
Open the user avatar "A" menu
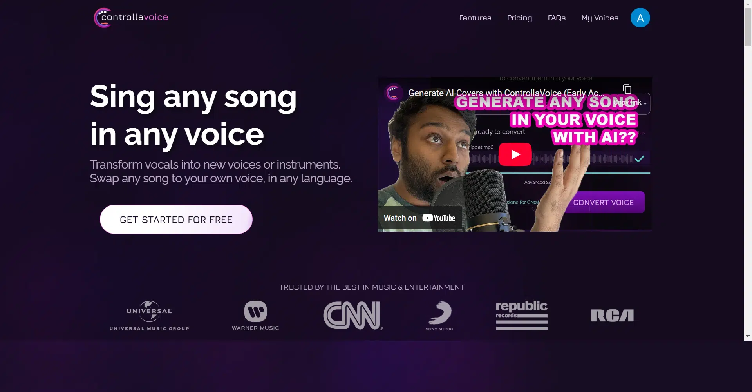pos(640,18)
